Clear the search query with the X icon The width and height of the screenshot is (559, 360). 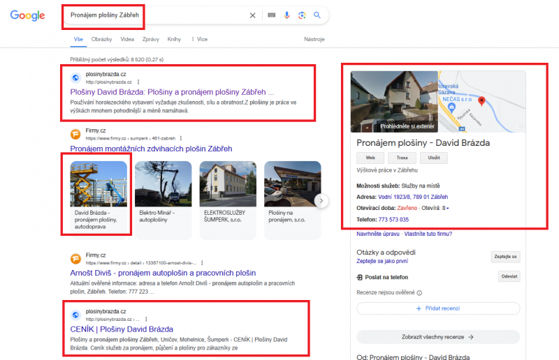click(252, 15)
